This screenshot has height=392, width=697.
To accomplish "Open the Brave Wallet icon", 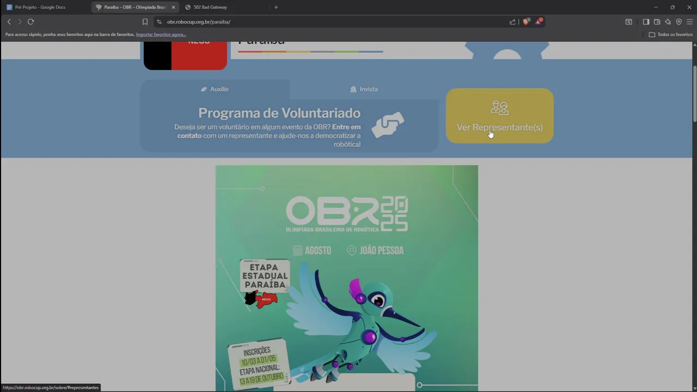I will [x=657, y=22].
